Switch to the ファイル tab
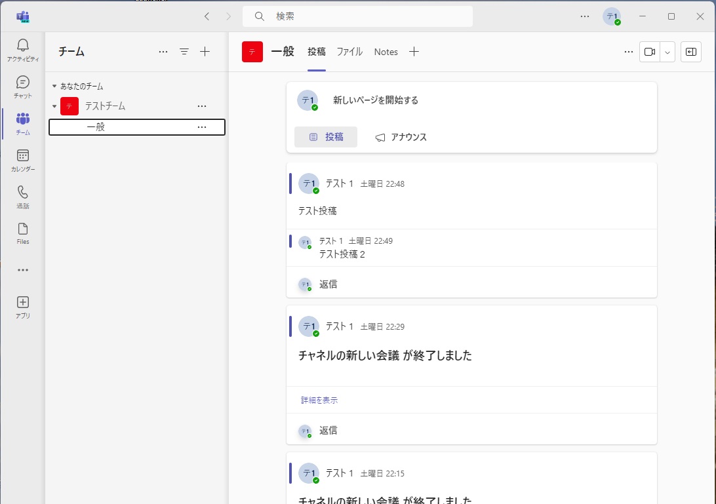 [x=349, y=52]
